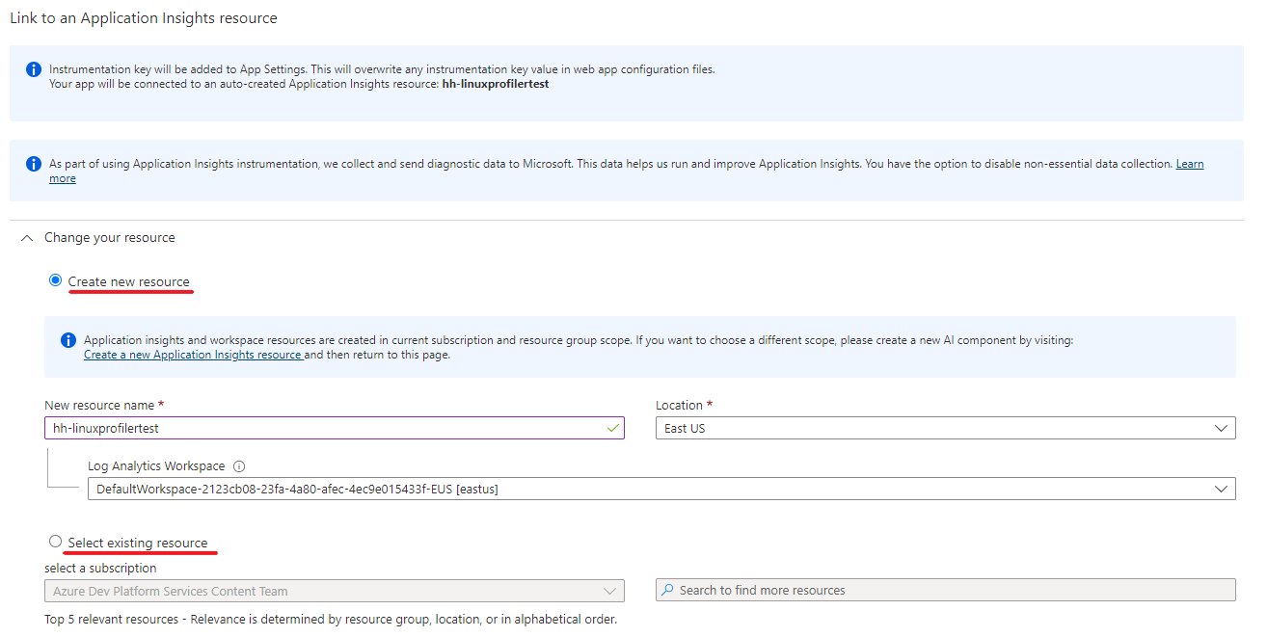The image size is (1267, 637).
Task: Click the Change your resource heading text
Action: click(x=110, y=237)
